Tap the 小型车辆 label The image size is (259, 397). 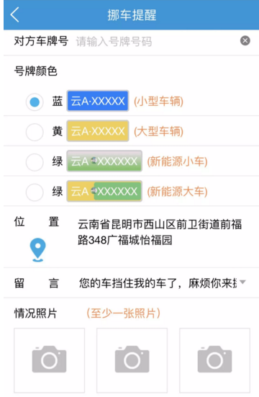(x=158, y=102)
